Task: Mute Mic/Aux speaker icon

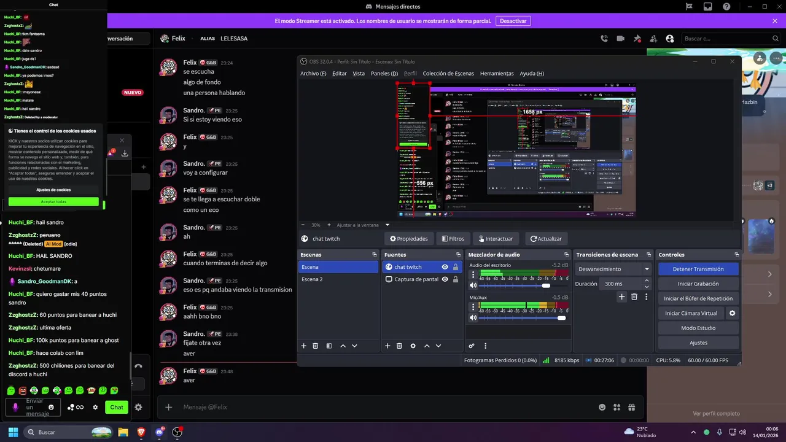Action: point(473,317)
